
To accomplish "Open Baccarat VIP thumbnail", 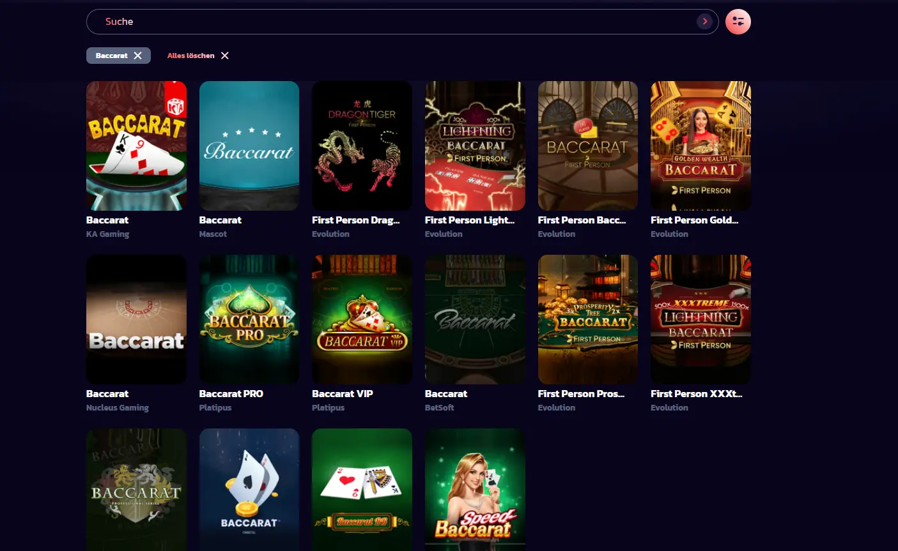I will 362,319.
